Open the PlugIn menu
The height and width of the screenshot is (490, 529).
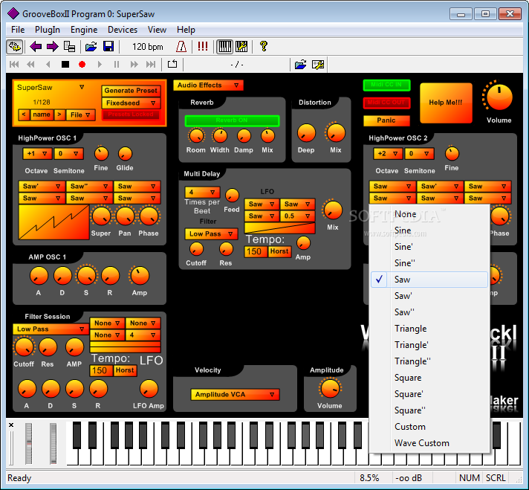pyautogui.click(x=48, y=30)
